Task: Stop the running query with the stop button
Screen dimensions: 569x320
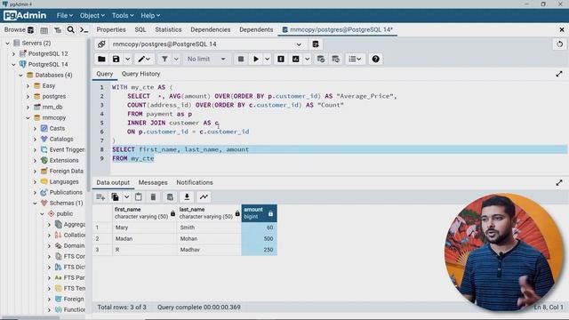Action: (x=241, y=59)
